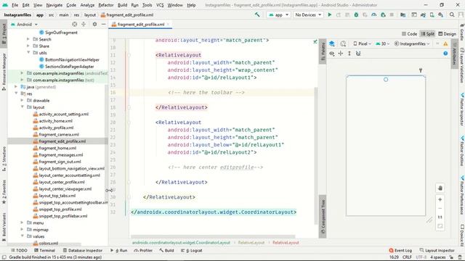Select the fragment_edit_profile.xml editor tab
465x261 pixels.
(x=140, y=24)
